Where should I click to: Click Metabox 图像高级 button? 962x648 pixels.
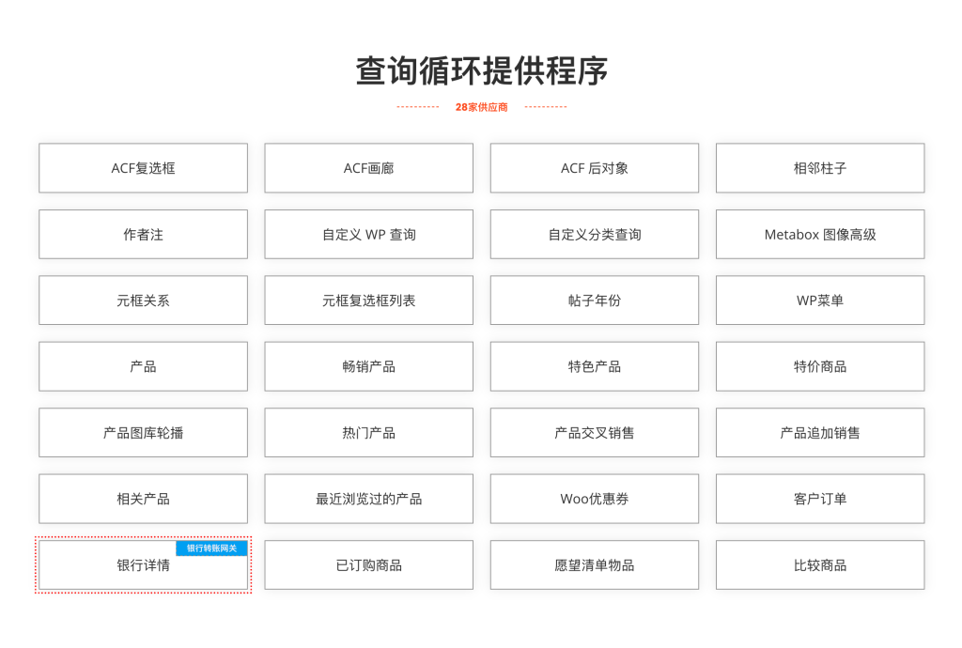pos(819,234)
